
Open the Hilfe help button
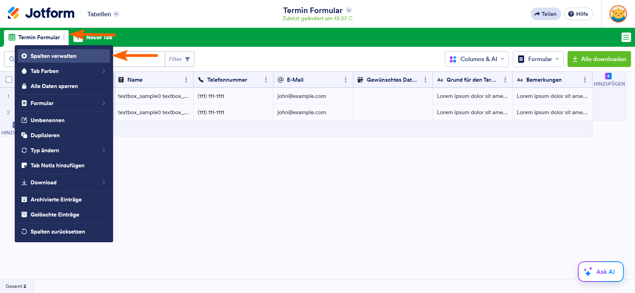[579, 14]
